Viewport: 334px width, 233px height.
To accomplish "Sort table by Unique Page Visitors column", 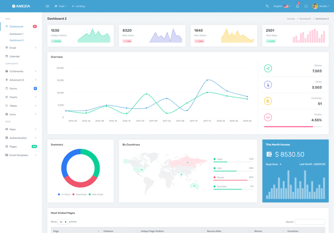I will pyautogui.click(x=172, y=231).
